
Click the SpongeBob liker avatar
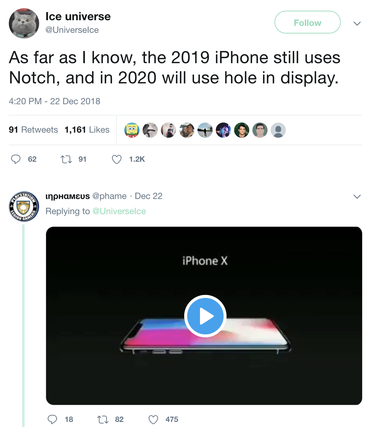pos(132,130)
